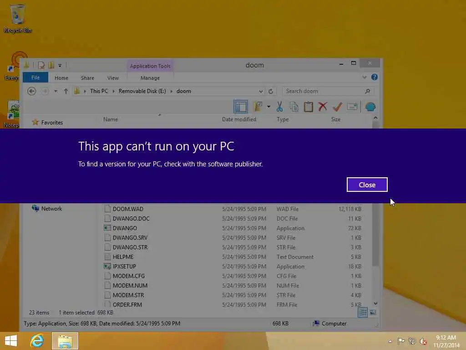Open the File ribbon tab
The image size is (466, 350).
coord(35,77)
